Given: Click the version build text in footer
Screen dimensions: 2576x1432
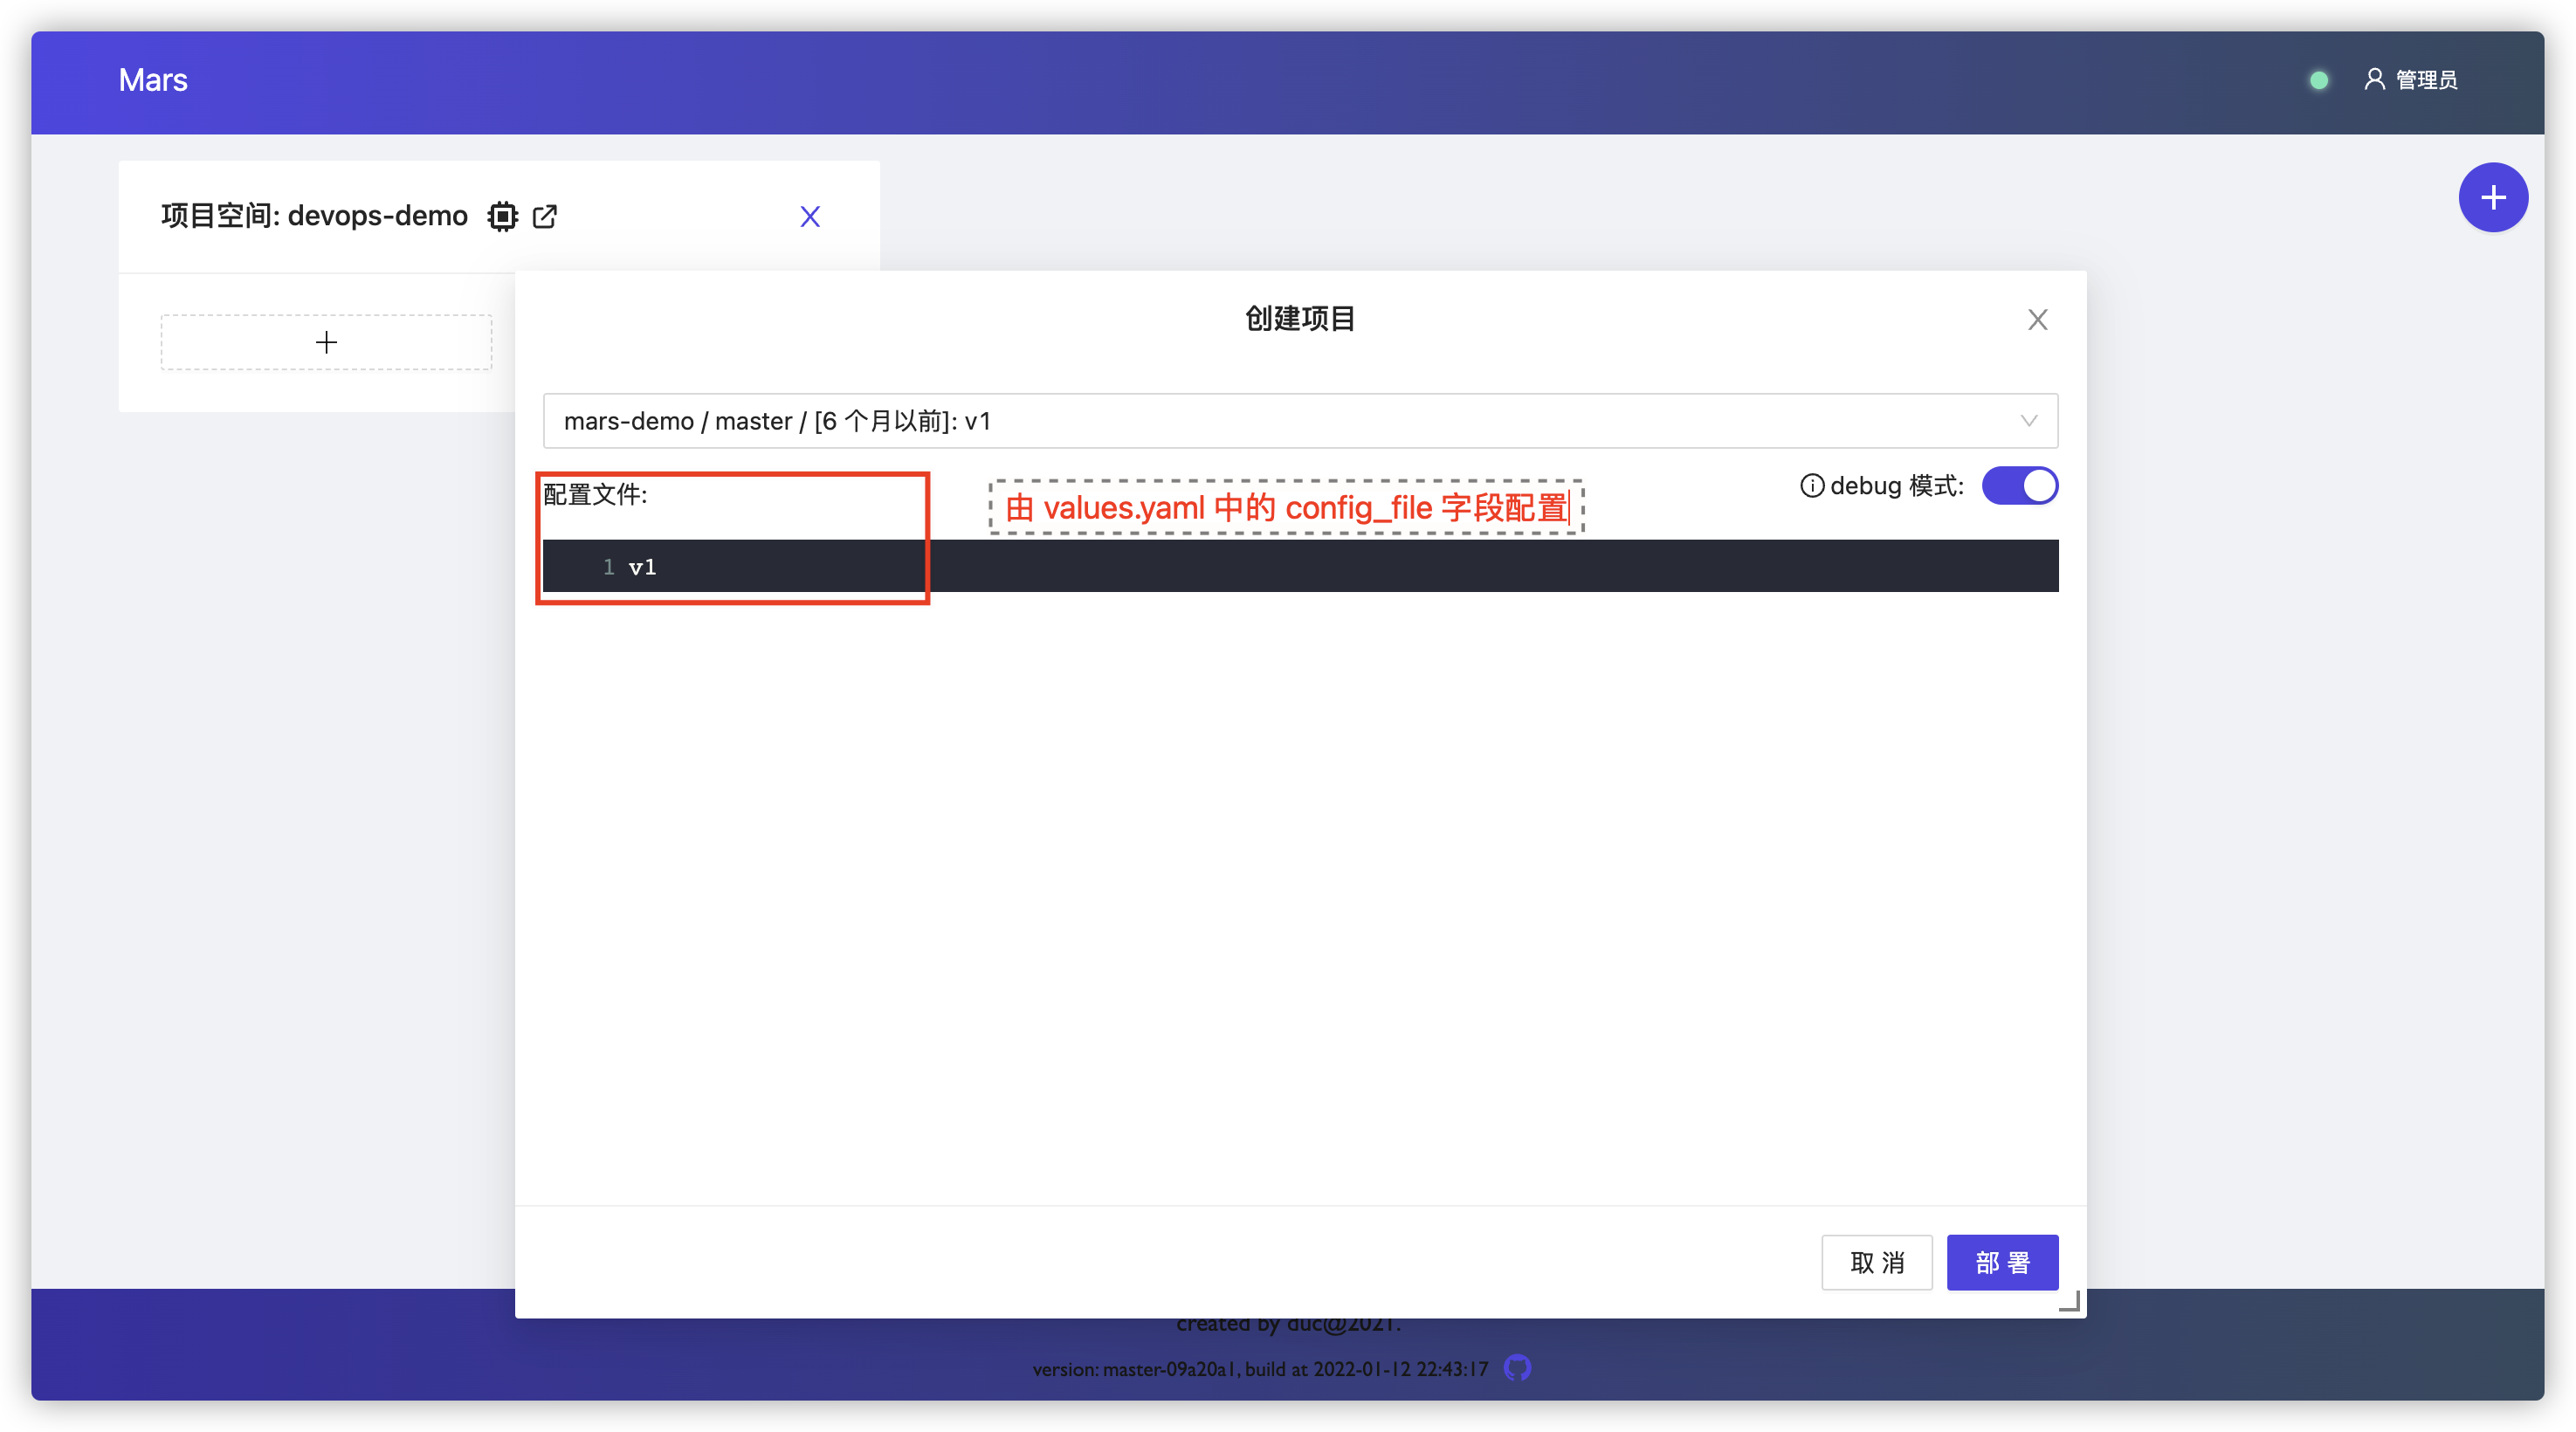Looking at the screenshot, I should (x=1260, y=1368).
